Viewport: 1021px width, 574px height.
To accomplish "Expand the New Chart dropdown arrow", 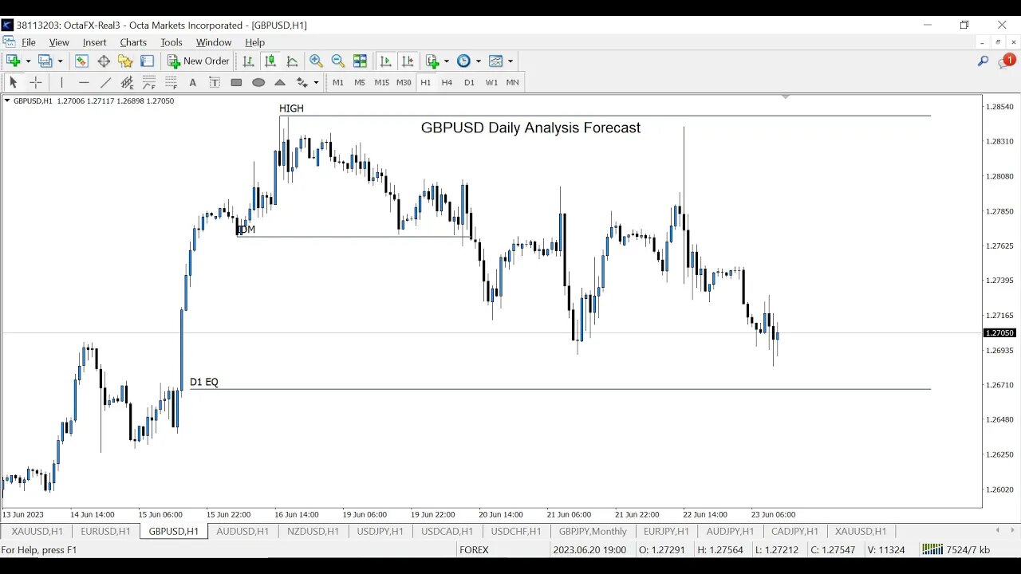I will click(28, 61).
